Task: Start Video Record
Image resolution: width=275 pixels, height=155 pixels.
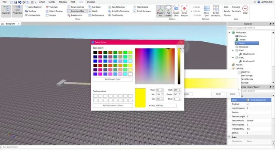Action: pos(184,11)
